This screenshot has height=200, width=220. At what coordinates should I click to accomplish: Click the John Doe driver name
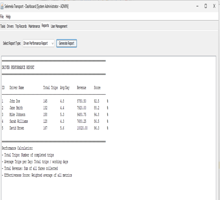click(15, 101)
